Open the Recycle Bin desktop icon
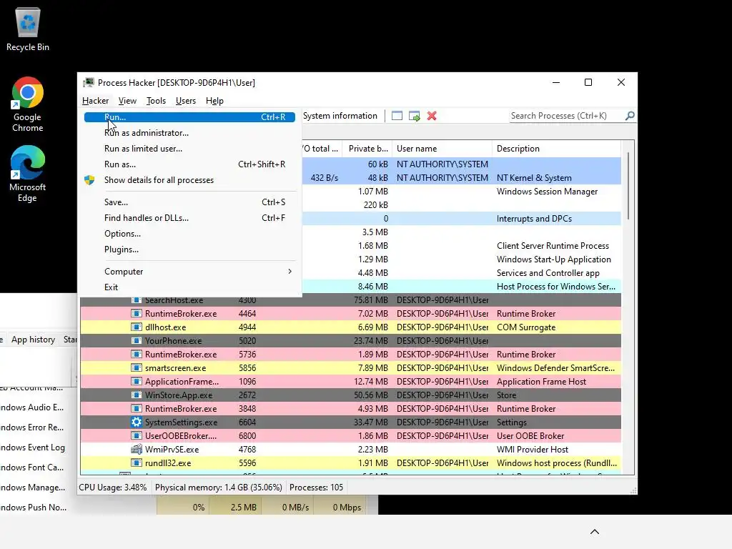 coord(28,29)
